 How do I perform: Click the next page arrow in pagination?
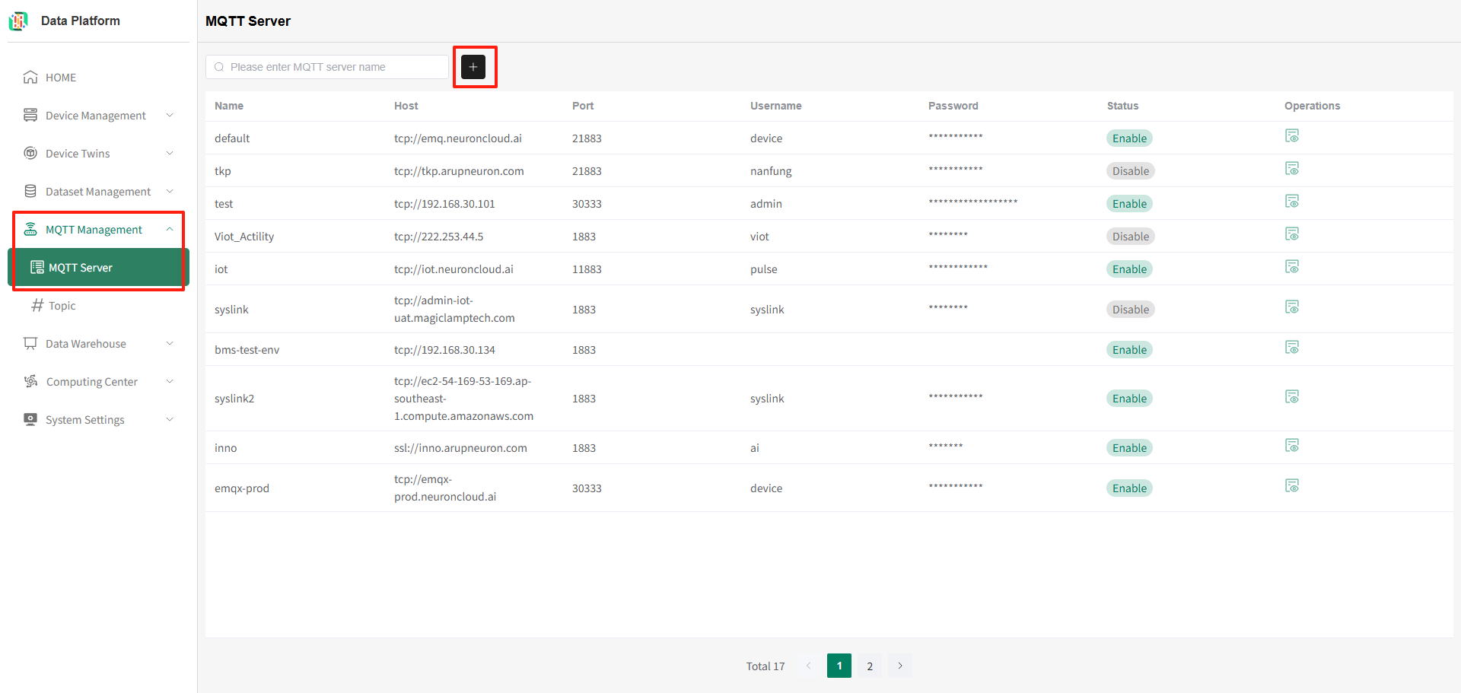[x=899, y=666]
